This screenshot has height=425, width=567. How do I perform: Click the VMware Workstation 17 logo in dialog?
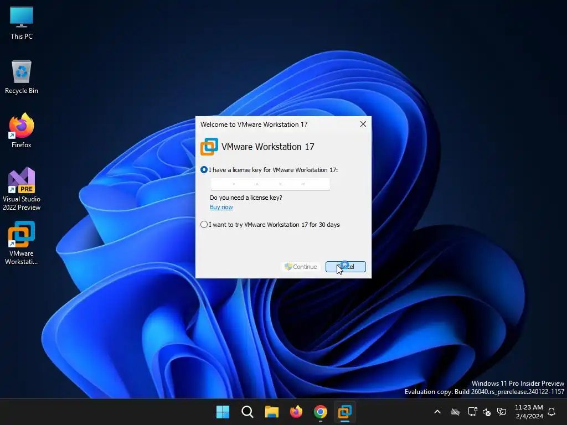(x=209, y=147)
